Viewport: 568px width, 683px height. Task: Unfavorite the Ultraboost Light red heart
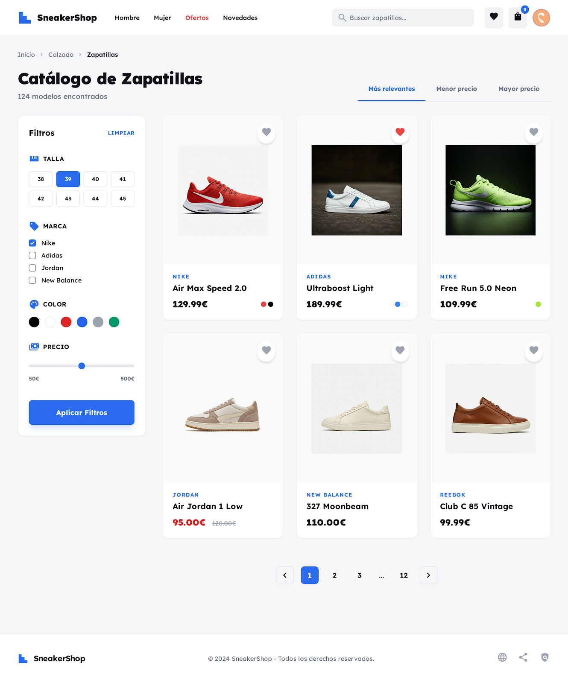tap(400, 132)
